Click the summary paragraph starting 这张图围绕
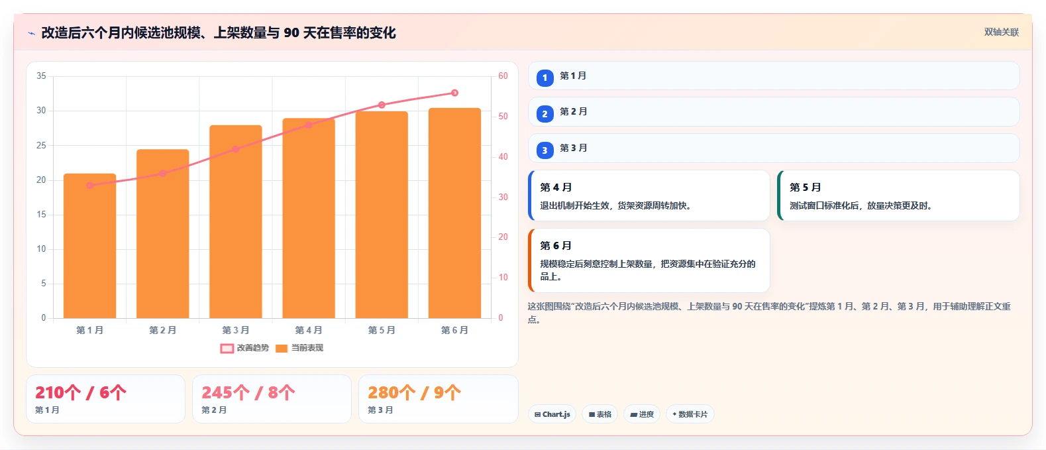The height and width of the screenshot is (450, 1046). (769, 313)
